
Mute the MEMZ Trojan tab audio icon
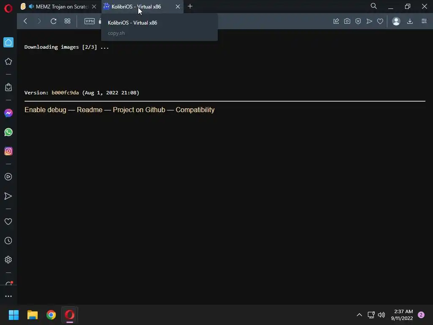31,6
